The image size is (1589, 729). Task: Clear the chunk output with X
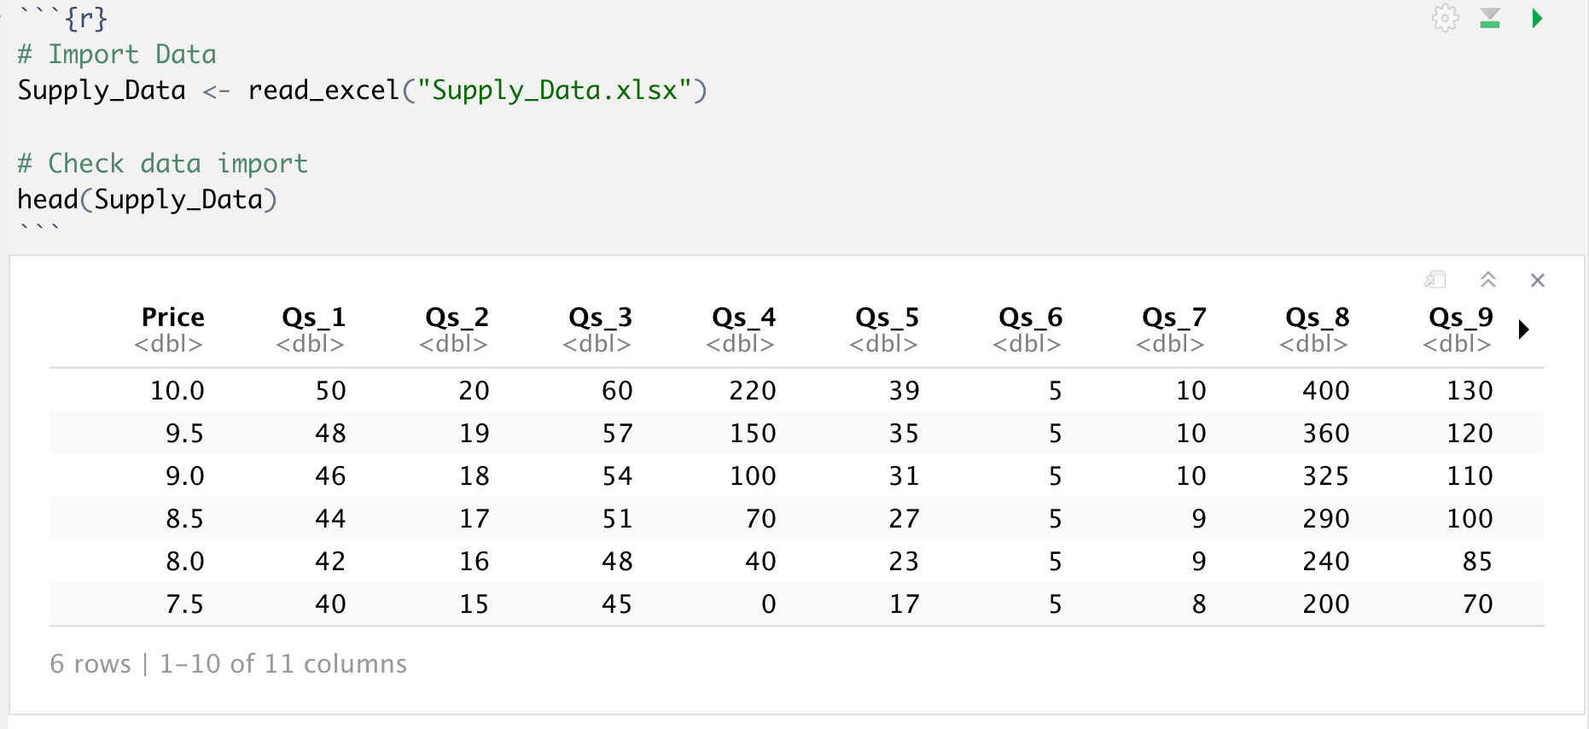(x=1538, y=280)
